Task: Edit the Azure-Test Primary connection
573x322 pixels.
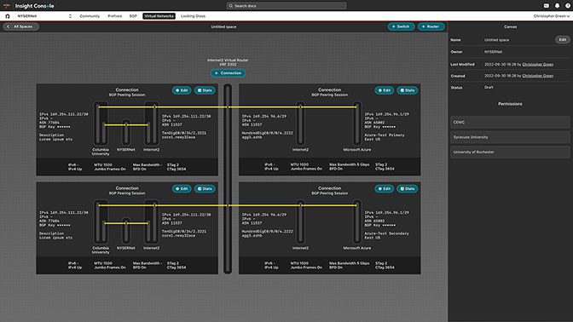Action: tap(384, 90)
